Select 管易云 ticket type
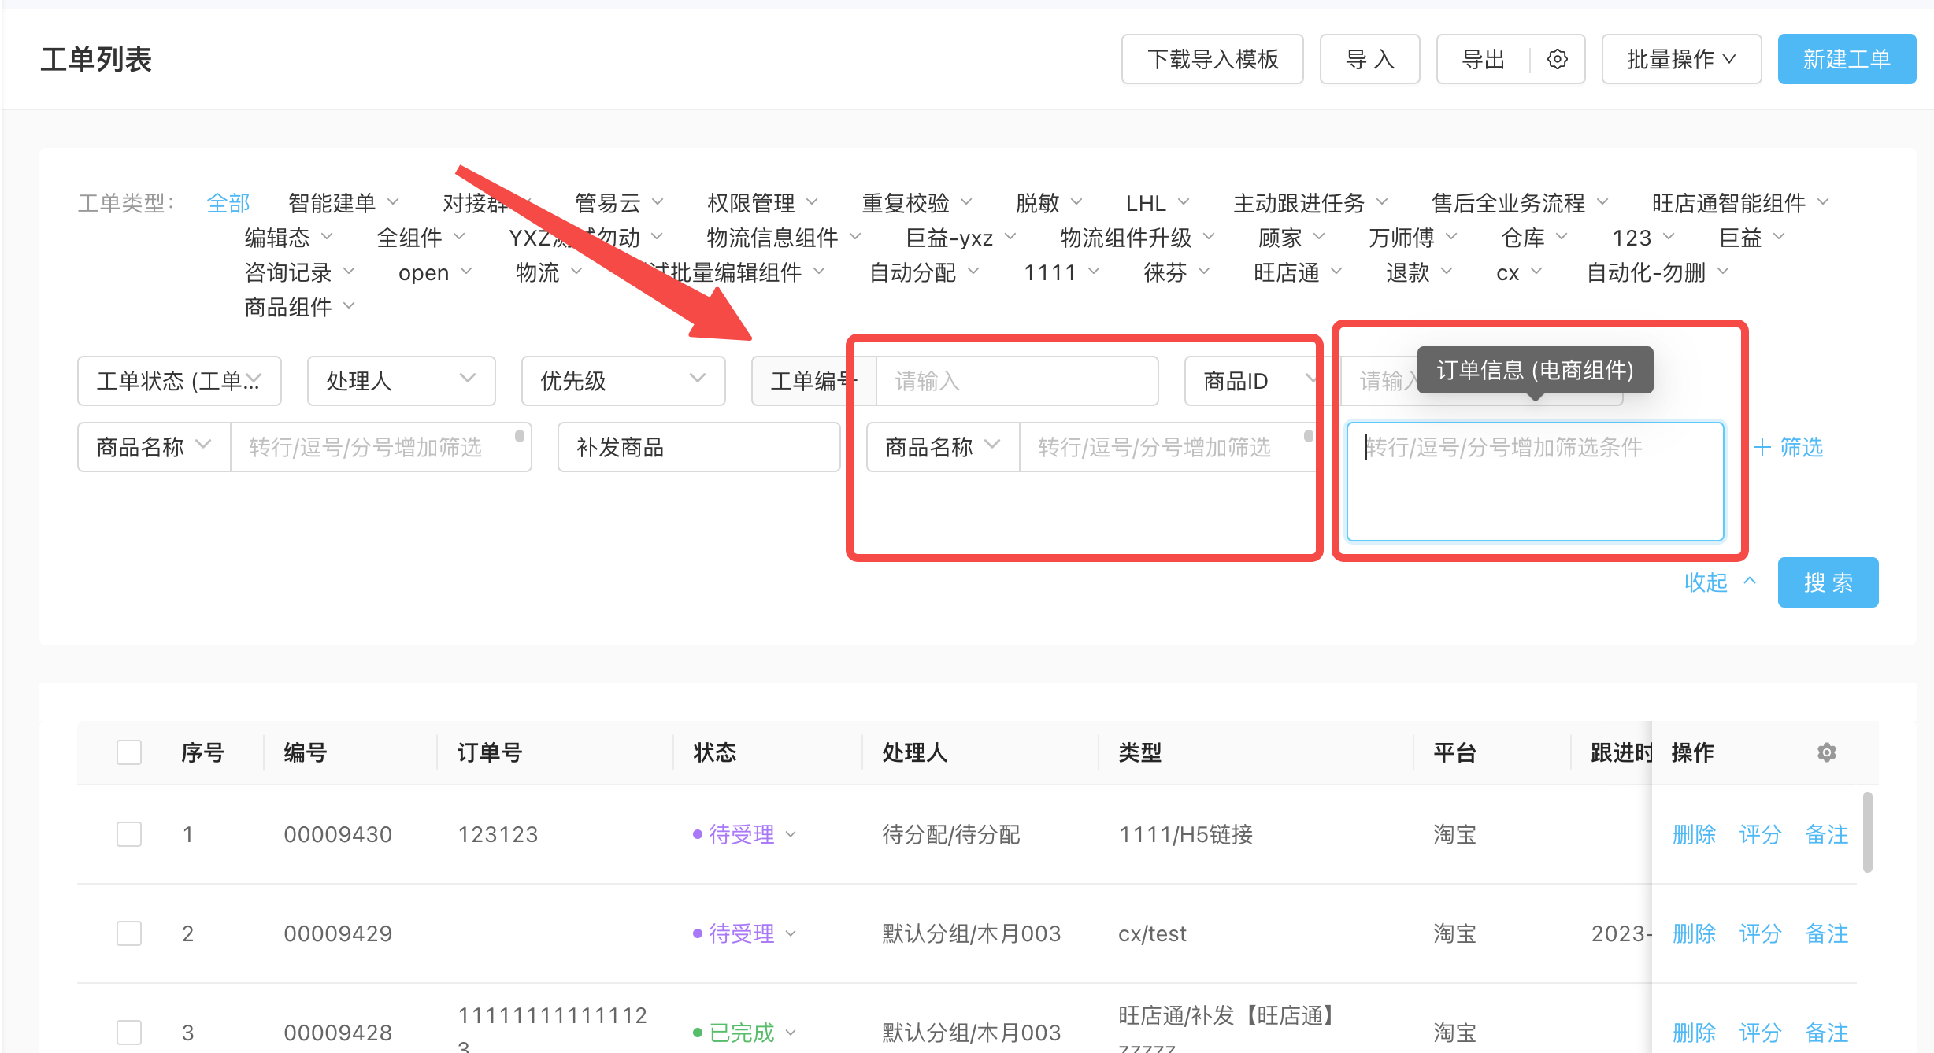This screenshot has width=1934, height=1053. (x=619, y=203)
